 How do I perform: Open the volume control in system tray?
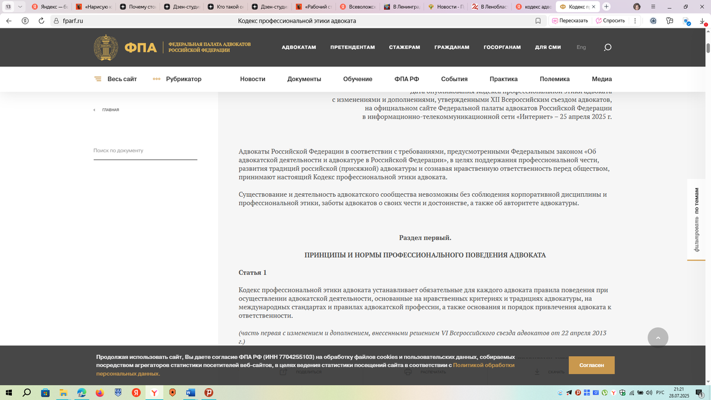(649, 392)
